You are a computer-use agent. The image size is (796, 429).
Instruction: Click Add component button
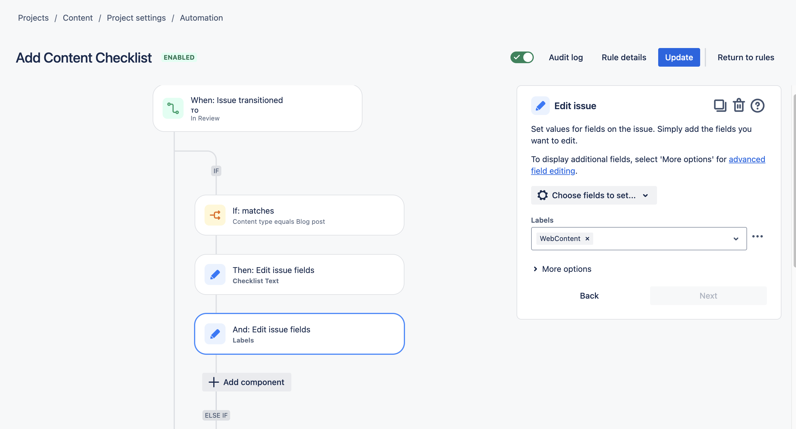[246, 382]
